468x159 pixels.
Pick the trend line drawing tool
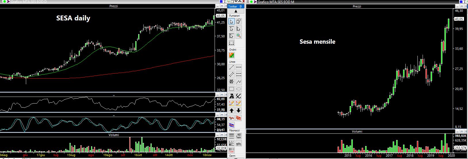(x=232, y=67)
